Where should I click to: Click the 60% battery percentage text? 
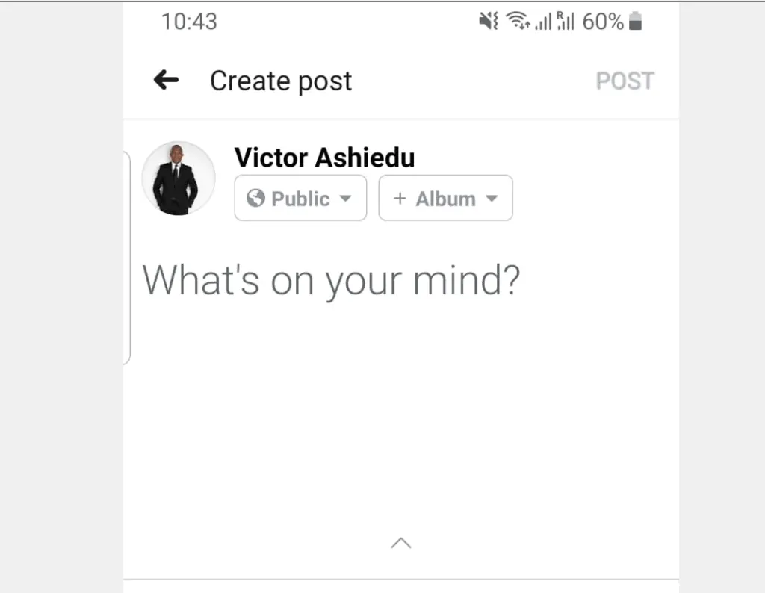[604, 21]
